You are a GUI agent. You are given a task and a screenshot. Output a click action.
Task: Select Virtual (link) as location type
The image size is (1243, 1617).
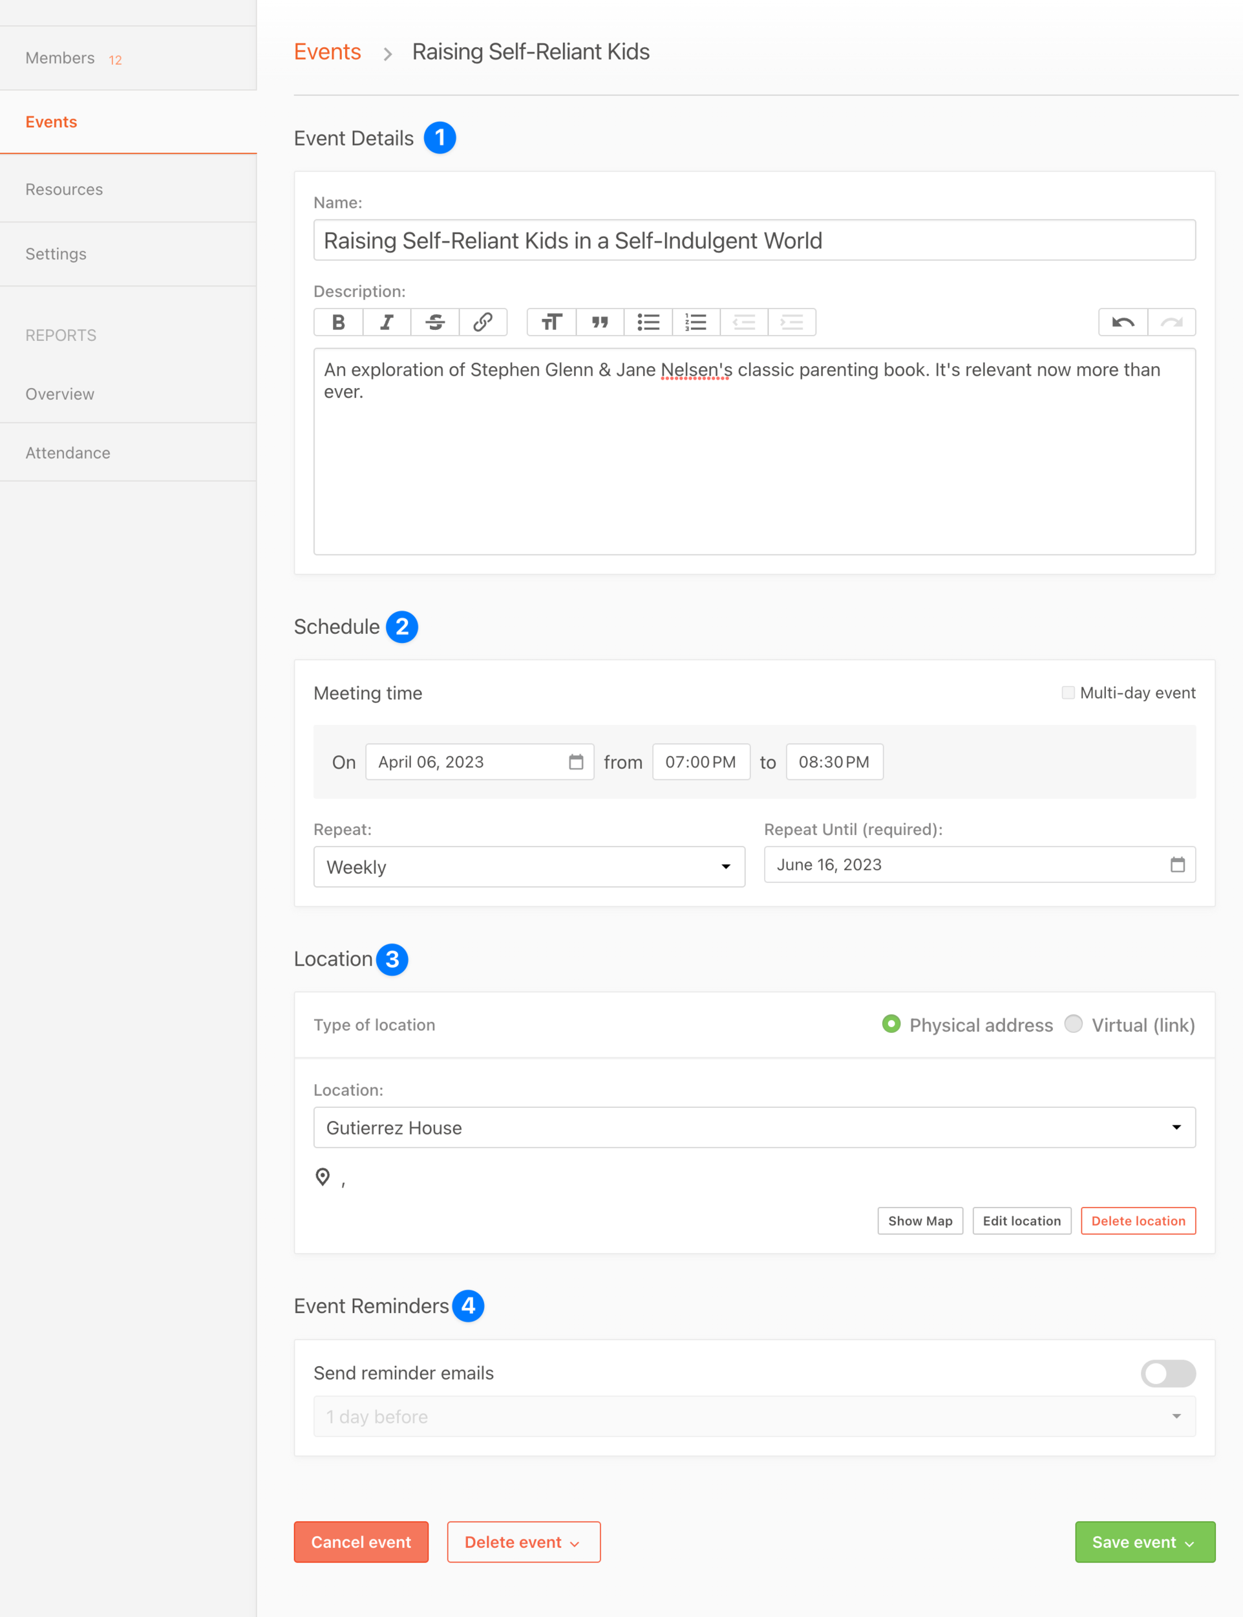point(1074,1025)
